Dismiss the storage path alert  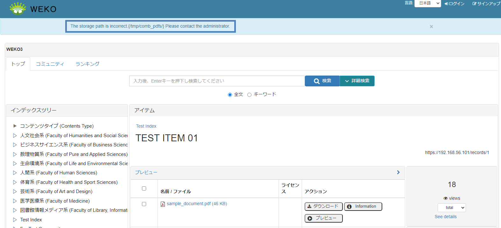pyautogui.click(x=431, y=27)
